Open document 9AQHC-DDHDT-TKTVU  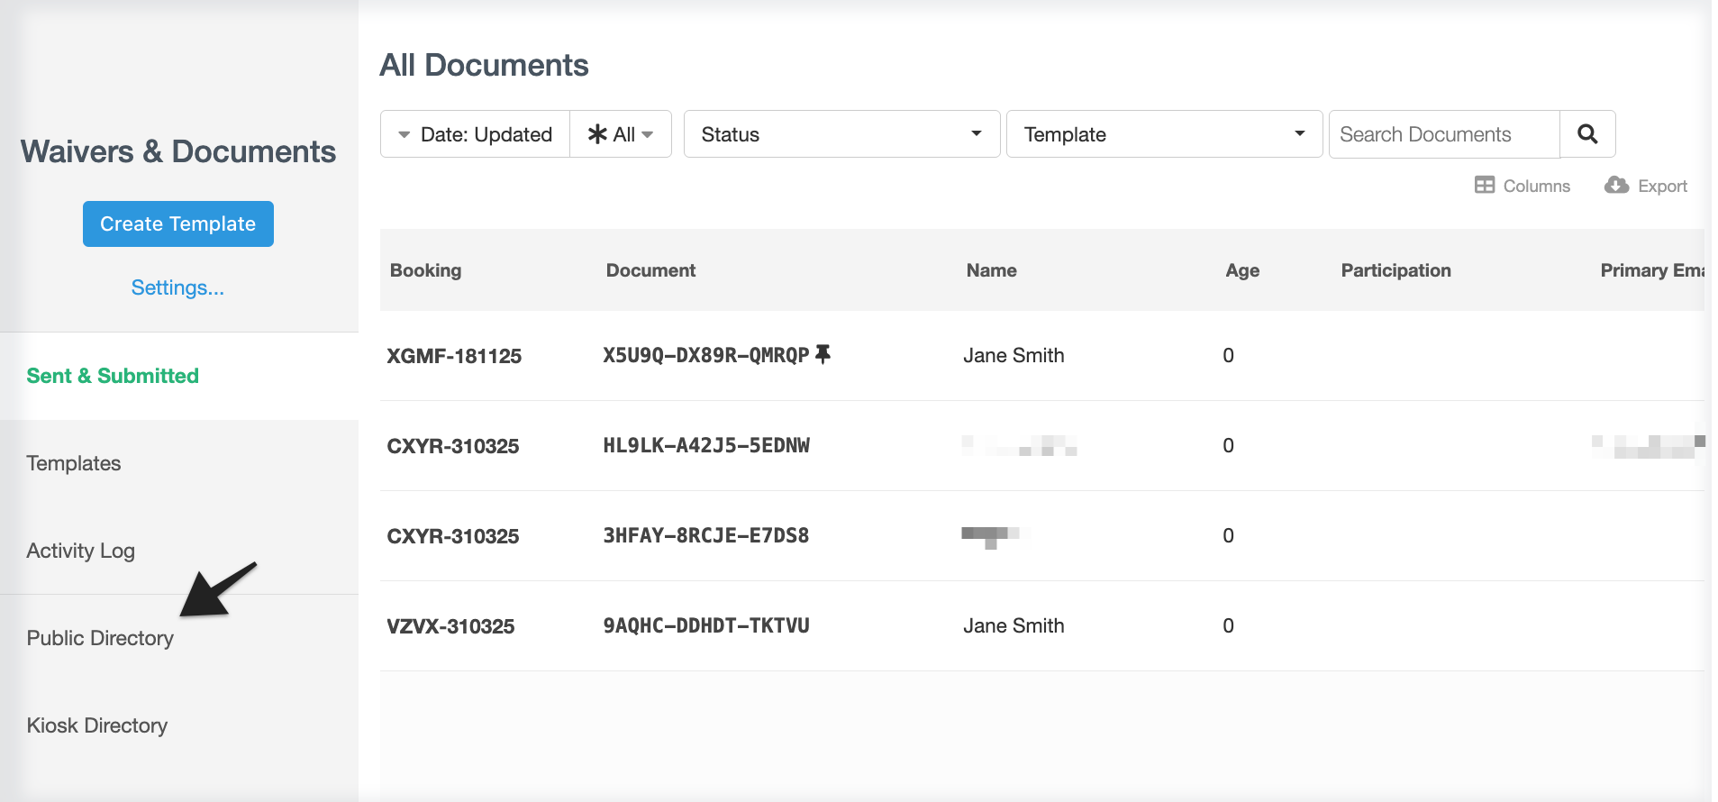[x=706, y=625]
